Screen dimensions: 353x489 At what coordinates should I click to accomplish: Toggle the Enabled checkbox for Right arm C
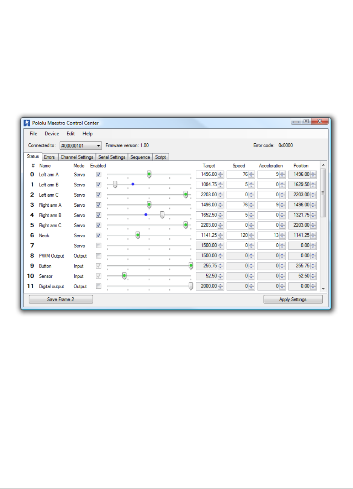tap(98, 226)
